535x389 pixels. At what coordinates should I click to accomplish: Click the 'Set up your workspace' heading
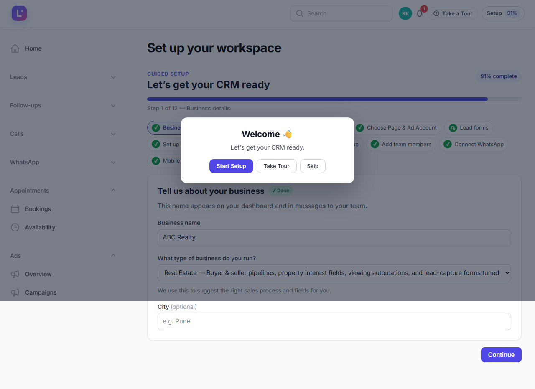point(214,48)
